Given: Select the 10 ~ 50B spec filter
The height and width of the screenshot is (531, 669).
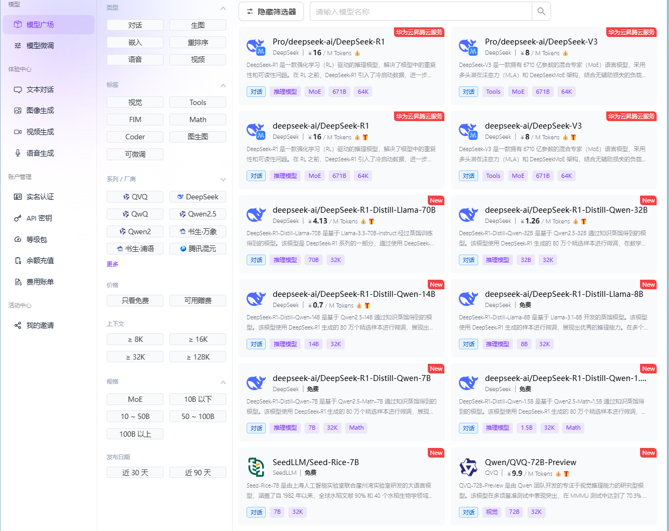Looking at the screenshot, I should point(135,416).
